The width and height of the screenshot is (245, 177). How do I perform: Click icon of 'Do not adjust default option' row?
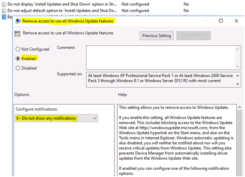tap(4, 10)
